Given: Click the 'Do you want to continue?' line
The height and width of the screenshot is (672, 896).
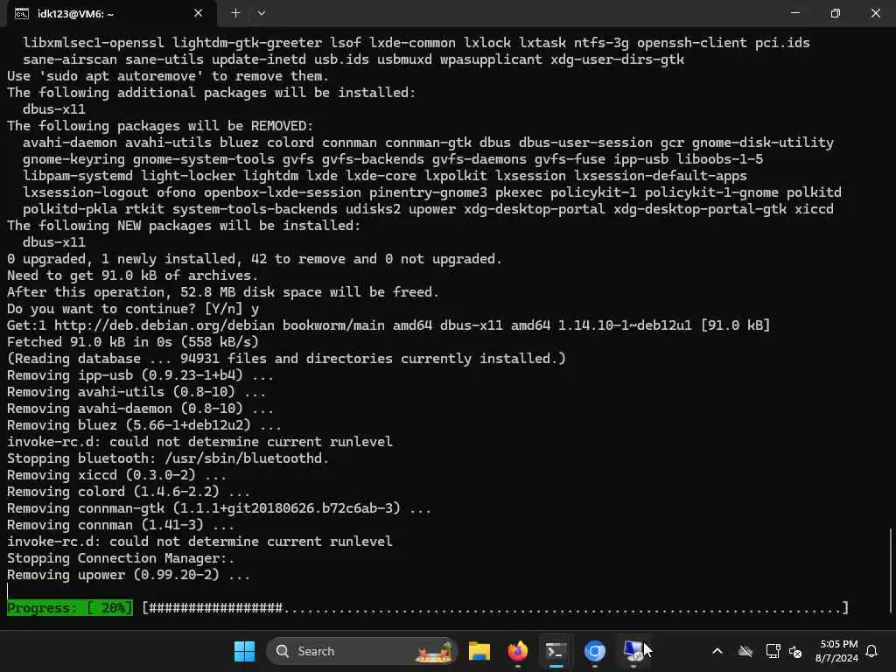Looking at the screenshot, I should click(x=133, y=309).
